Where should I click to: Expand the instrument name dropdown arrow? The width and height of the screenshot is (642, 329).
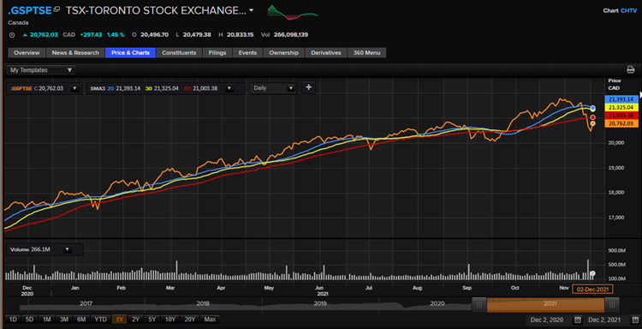pyautogui.click(x=252, y=10)
